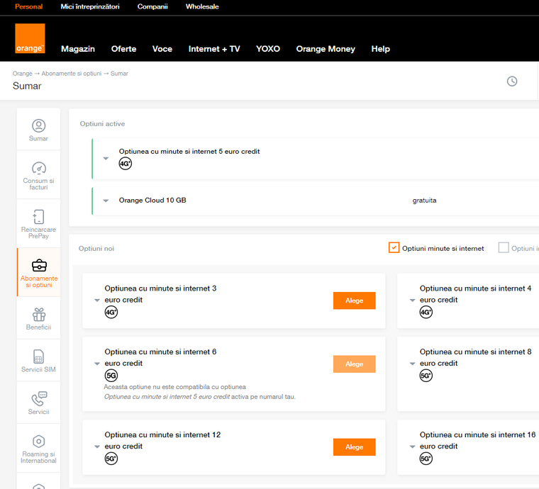
Task: Click 'Sumar' page heading
Action: 27,86
